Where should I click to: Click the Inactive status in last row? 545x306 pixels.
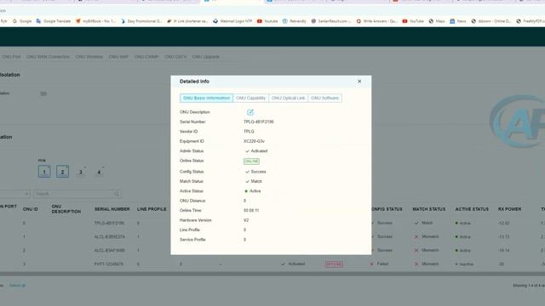click(x=464, y=264)
